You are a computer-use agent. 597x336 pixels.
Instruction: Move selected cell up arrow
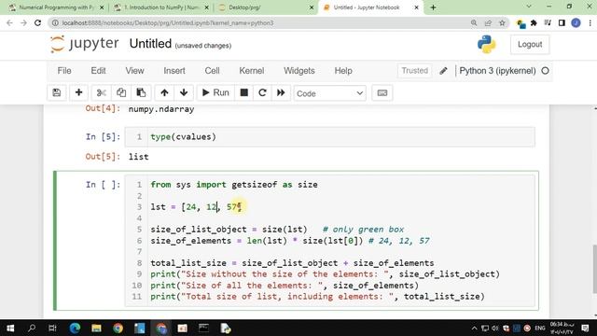[x=164, y=93]
